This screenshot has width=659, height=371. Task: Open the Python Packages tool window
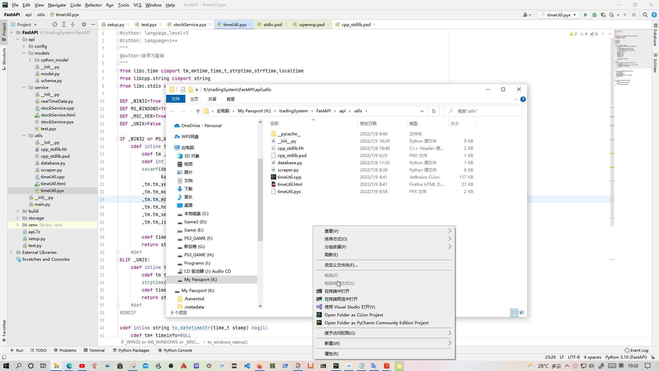pyautogui.click(x=131, y=350)
